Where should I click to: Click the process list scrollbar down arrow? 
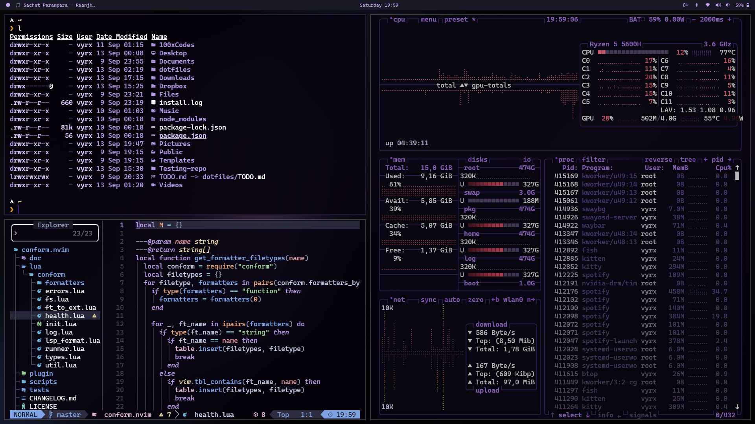737,407
